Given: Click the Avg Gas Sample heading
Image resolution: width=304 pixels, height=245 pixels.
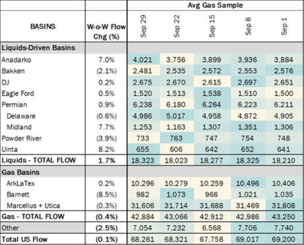Looking at the screenshot, I should pos(215,5).
